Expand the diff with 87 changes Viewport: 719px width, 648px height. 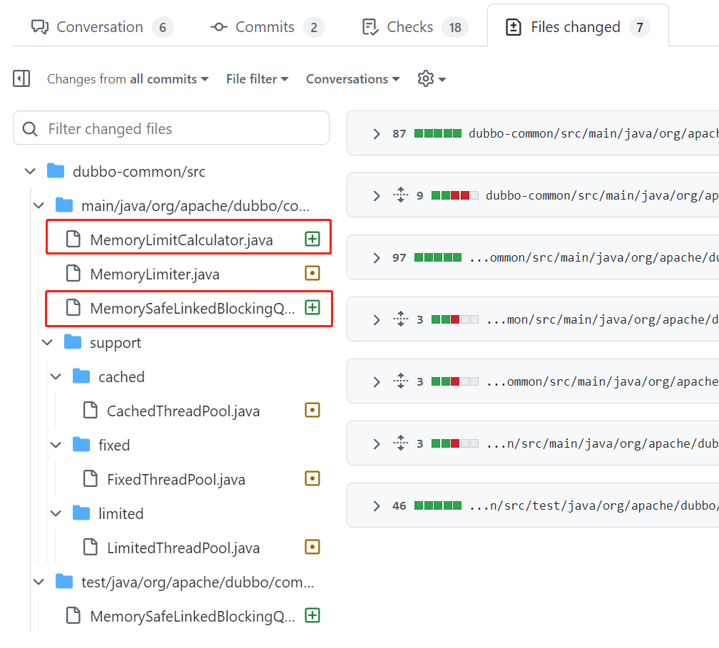tap(377, 134)
